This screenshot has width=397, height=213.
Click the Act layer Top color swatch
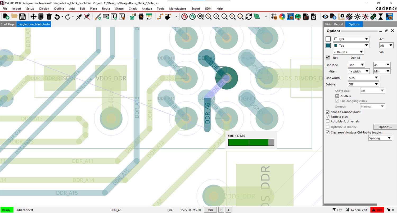[328, 46]
